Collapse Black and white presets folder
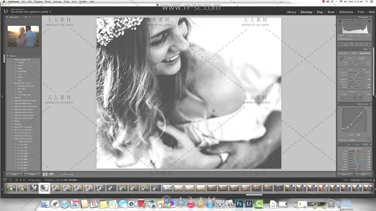This screenshot has width=376, height=211. pyautogui.click(x=12, y=59)
